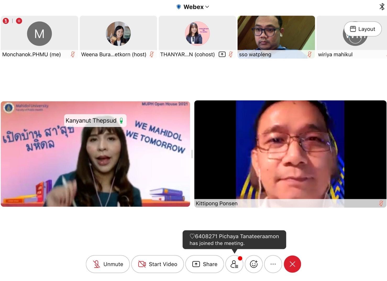The height and width of the screenshot is (281, 387).
Task: Open the reactions emoji menu
Action: (254, 264)
